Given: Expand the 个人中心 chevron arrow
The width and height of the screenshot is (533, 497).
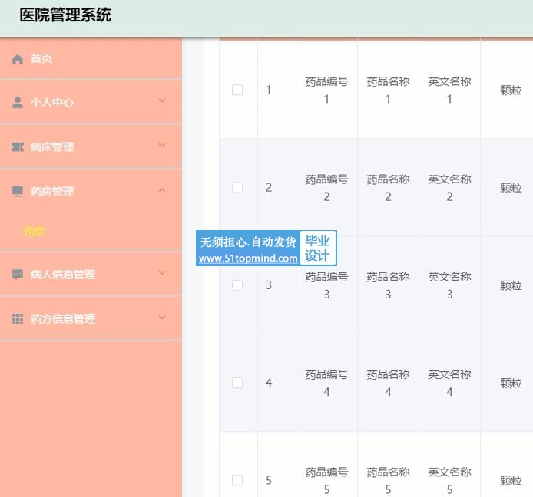Looking at the screenshot, I should (x=161, y=101).
